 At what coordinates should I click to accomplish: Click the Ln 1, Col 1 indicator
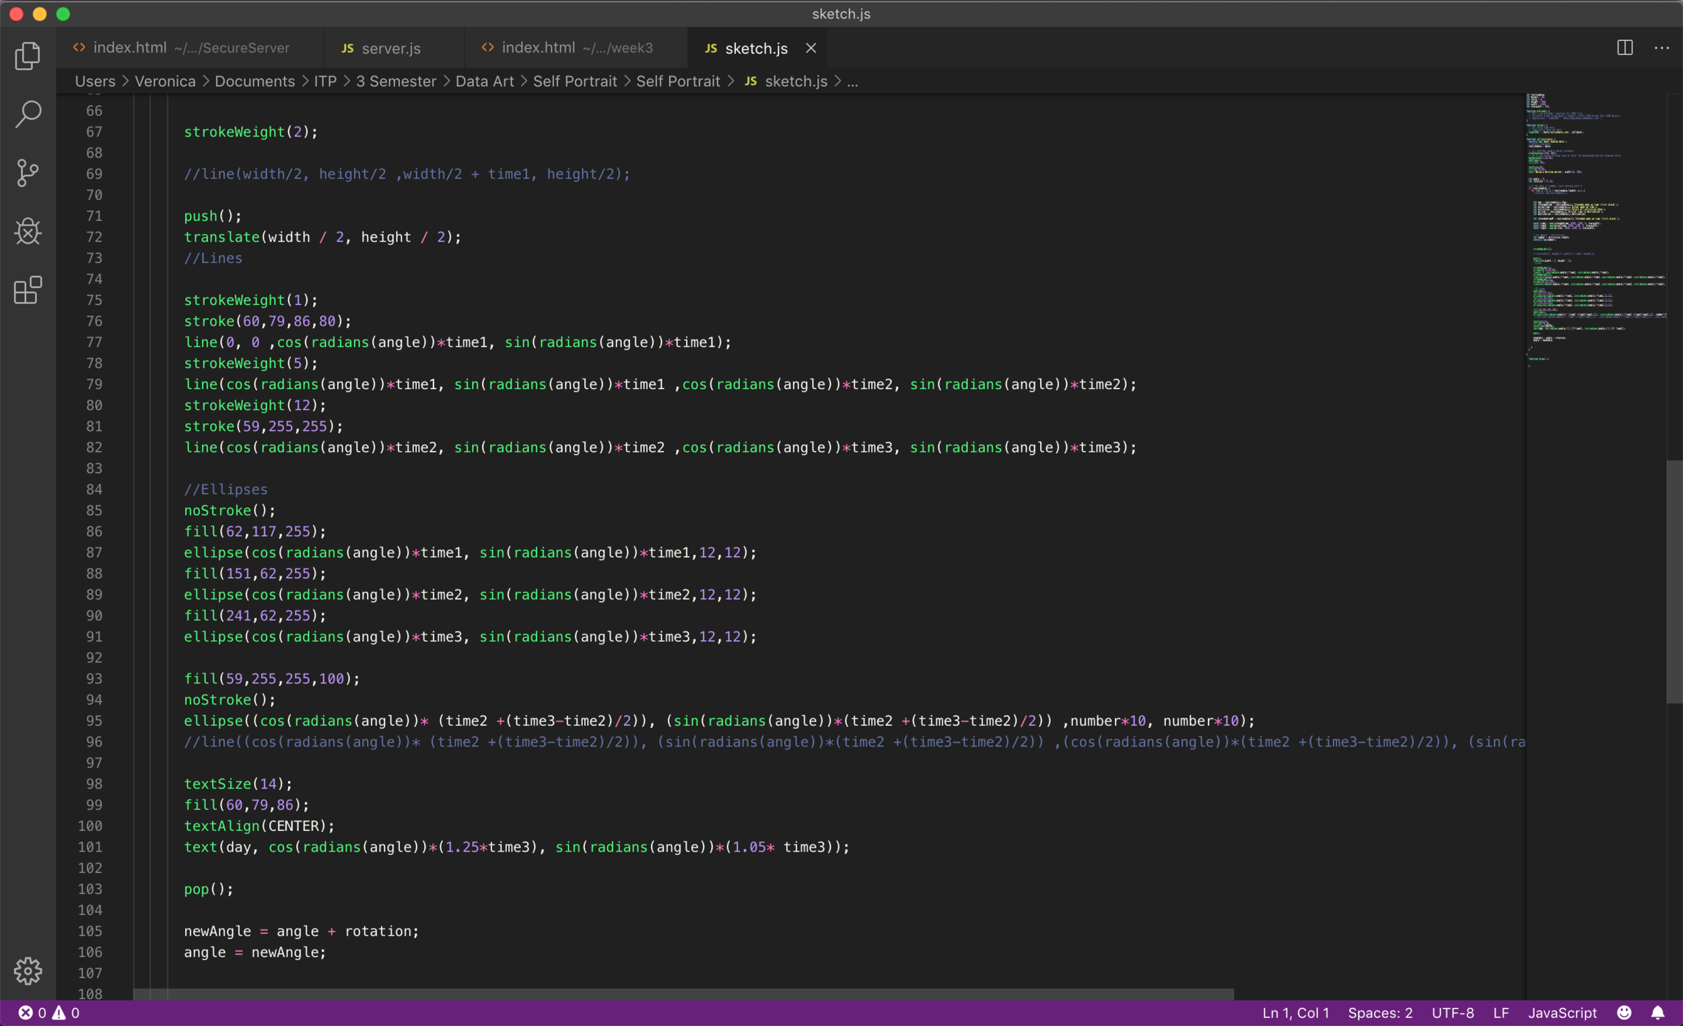1295,1013
